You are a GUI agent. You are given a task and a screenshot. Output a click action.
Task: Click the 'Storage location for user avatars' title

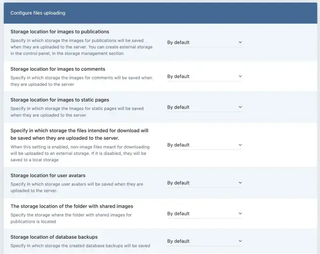click(x=48, y=175)
